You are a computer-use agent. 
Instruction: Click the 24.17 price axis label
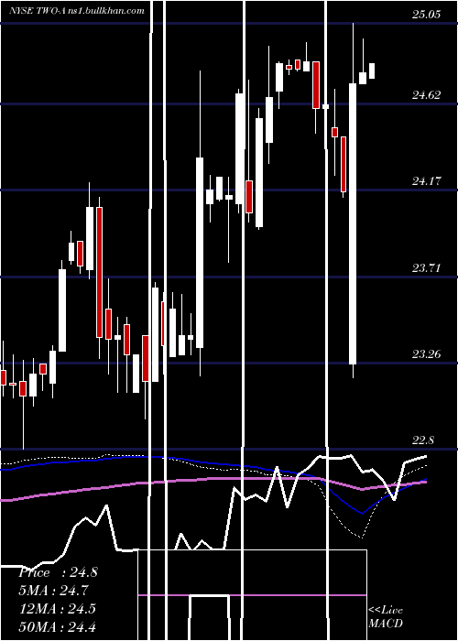coord(426,180)
